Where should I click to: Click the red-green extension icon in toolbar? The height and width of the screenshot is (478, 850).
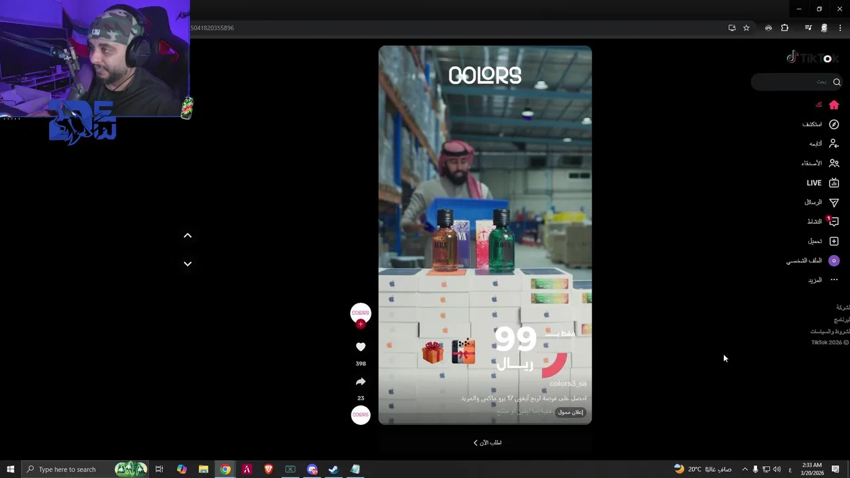coord(768,28)
